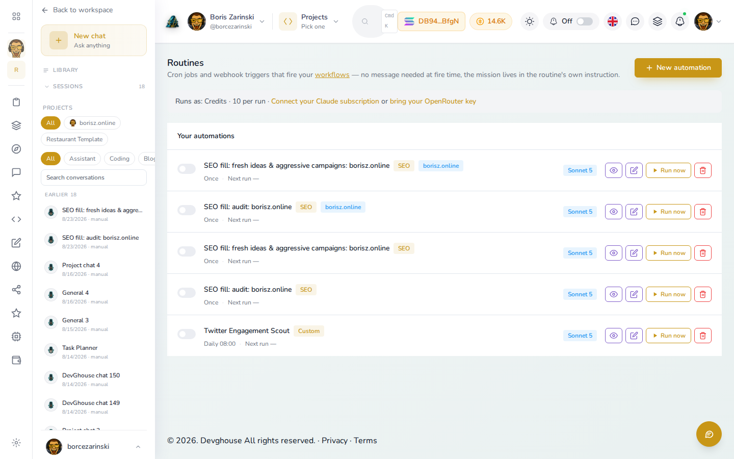734x459 pixels.
Task: Follow the workflows link
Action: [332, 75]
